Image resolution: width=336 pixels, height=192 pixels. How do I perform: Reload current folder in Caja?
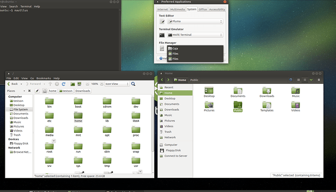coord(64,84)
